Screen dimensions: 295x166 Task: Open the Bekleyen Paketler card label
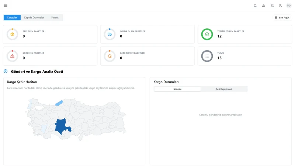click(34, 31)
